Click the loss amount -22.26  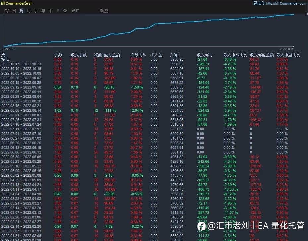point(109,194)
